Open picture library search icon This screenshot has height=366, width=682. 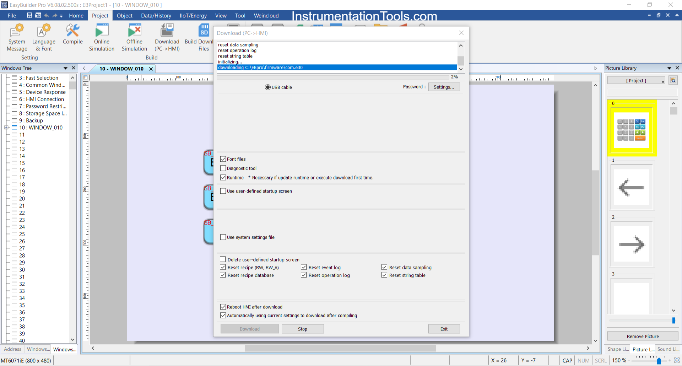[x=673, y=80]
